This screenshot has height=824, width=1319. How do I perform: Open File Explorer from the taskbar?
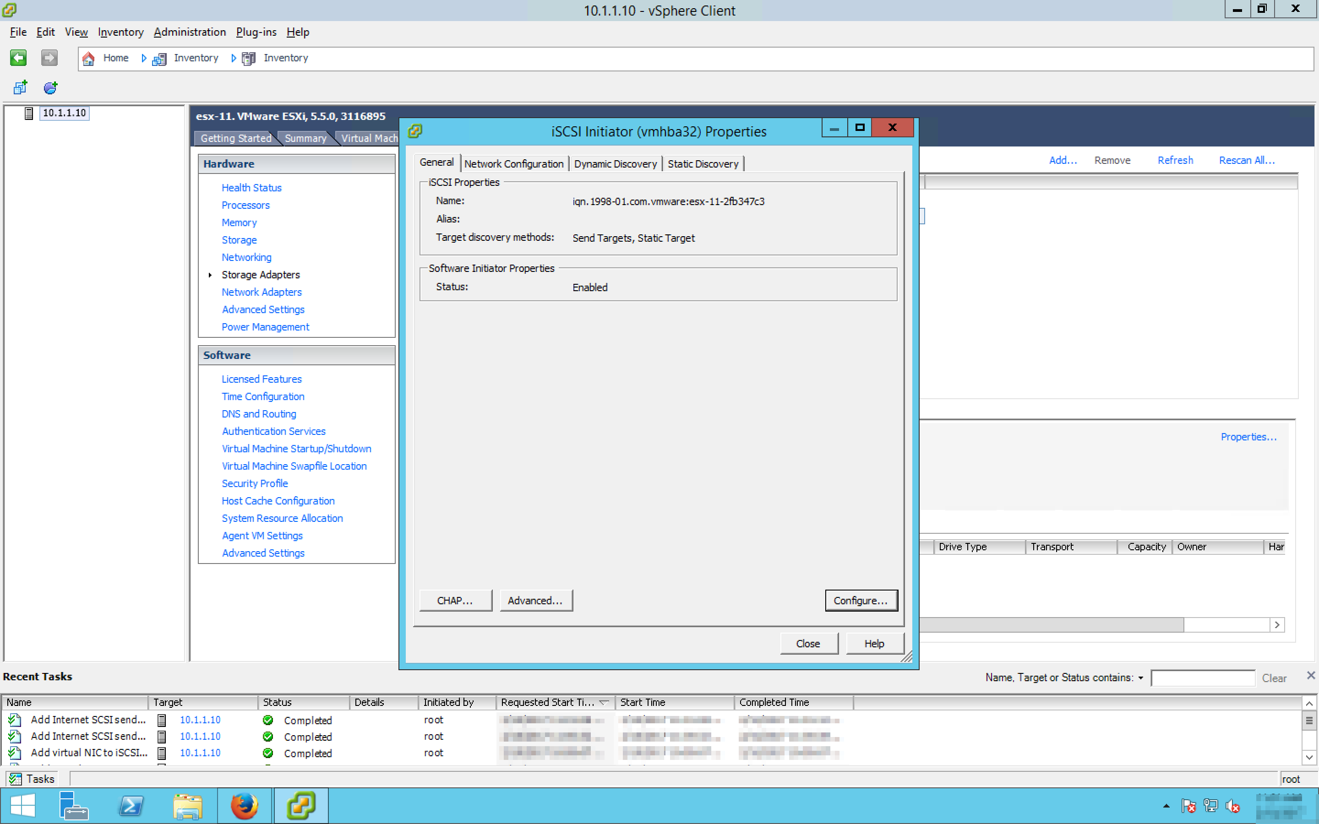point(187,806)
